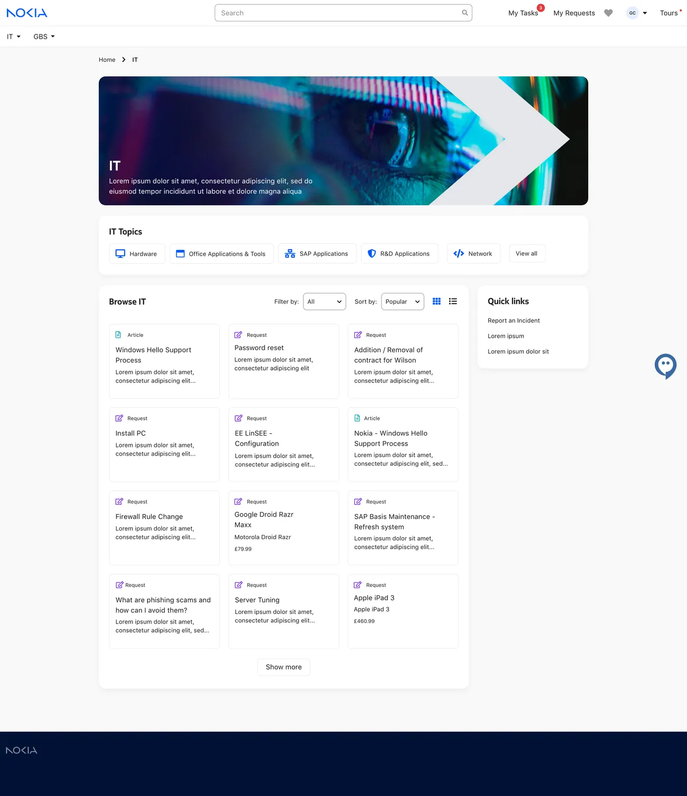
Task: Click the My Tasks notification badge
Action: (x=540, y=8)
